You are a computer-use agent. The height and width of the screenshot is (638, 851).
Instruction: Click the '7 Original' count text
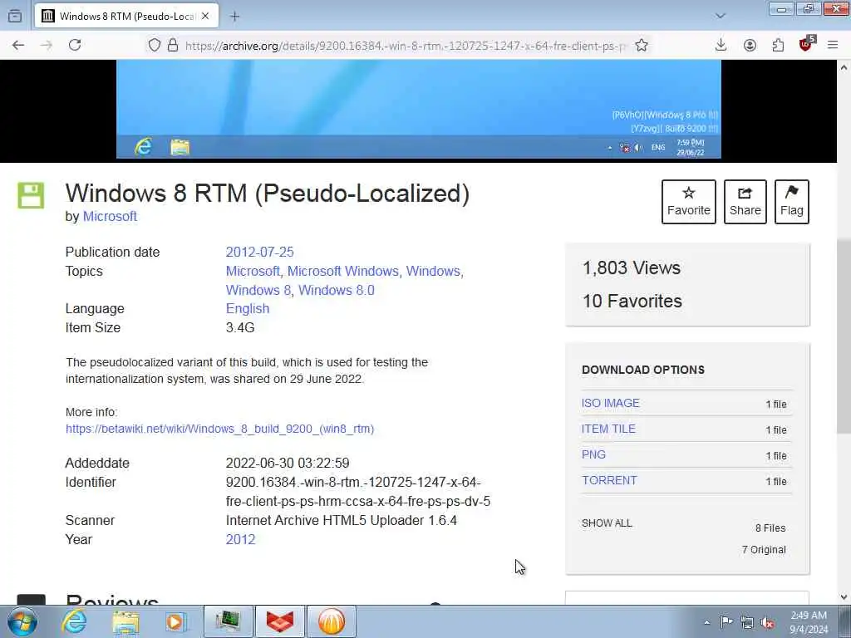click(764, 550)
